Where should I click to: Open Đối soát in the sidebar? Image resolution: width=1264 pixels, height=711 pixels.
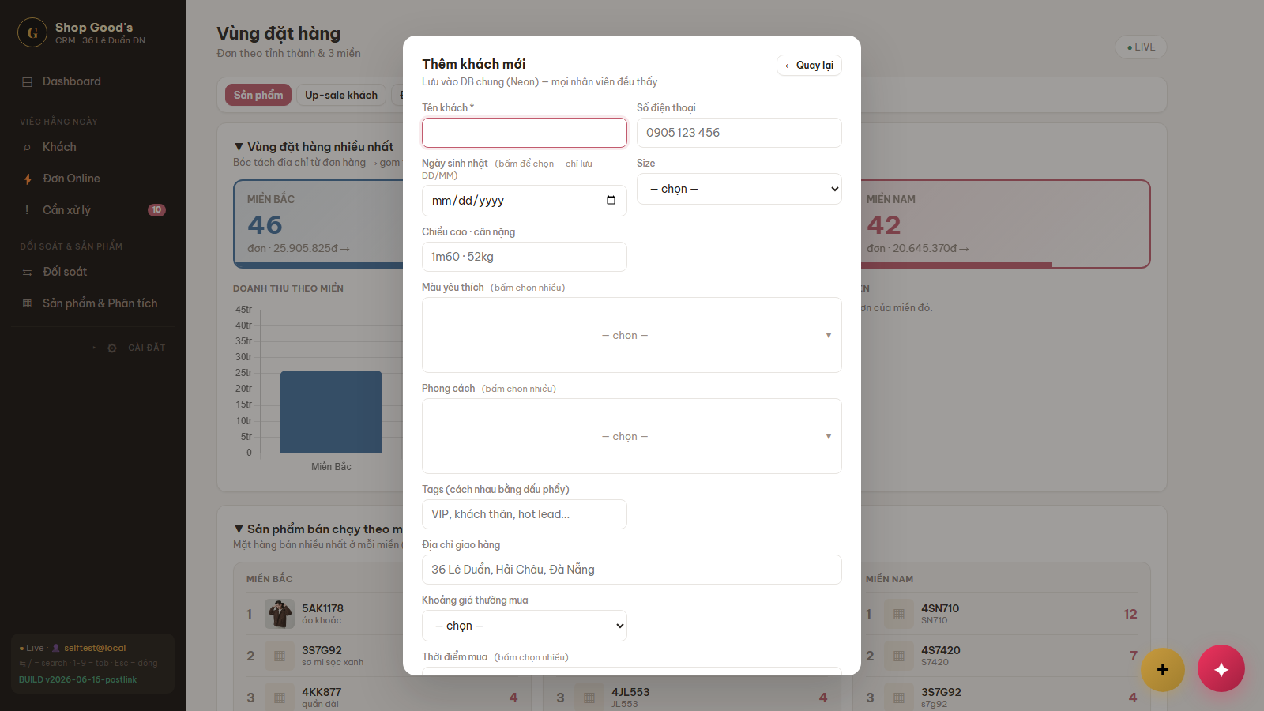pos(93,273)
